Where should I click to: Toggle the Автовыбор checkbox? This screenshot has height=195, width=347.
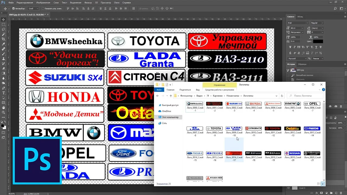14,8
